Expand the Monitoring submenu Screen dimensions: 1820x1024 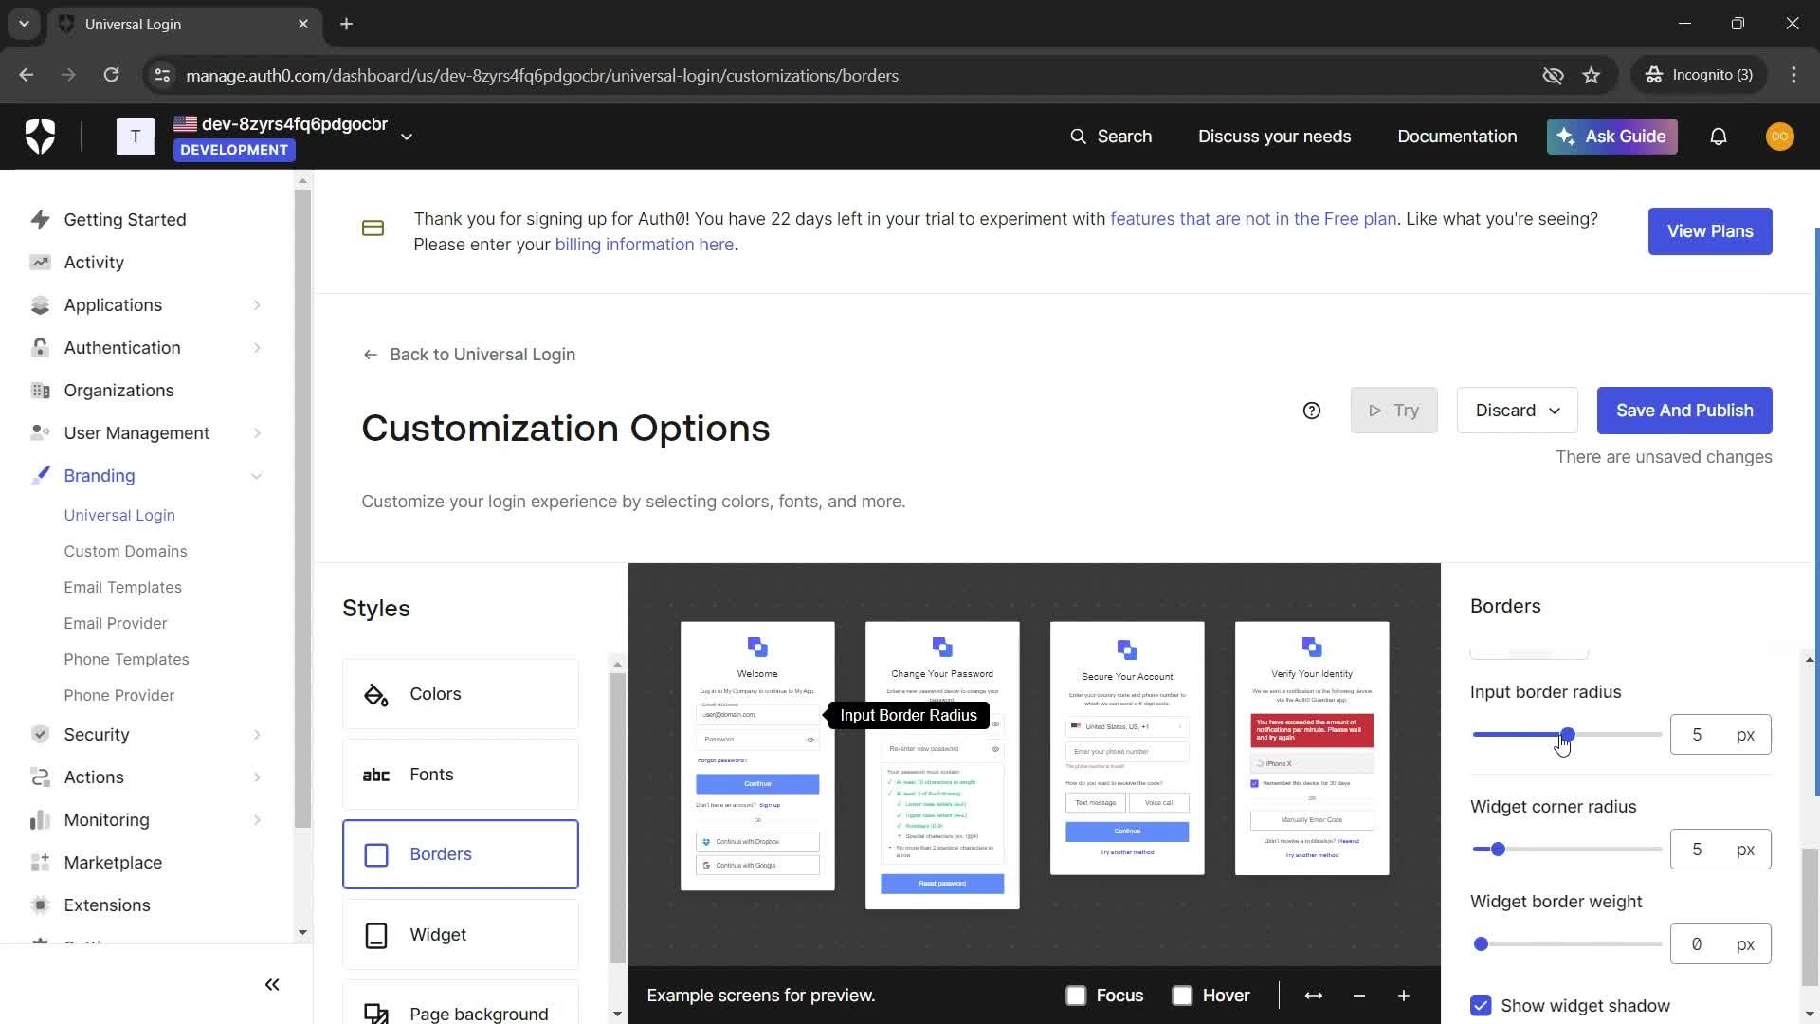257,820
